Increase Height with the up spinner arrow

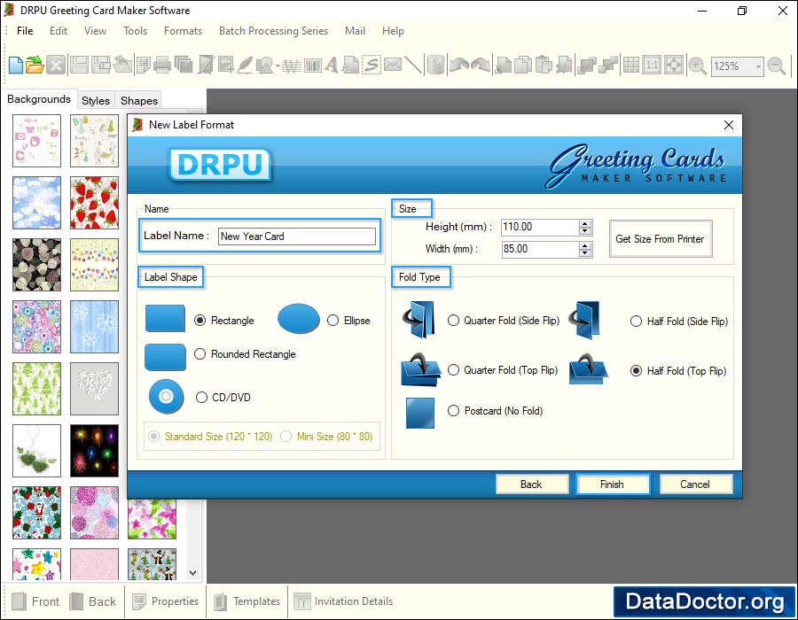(585, 223)
